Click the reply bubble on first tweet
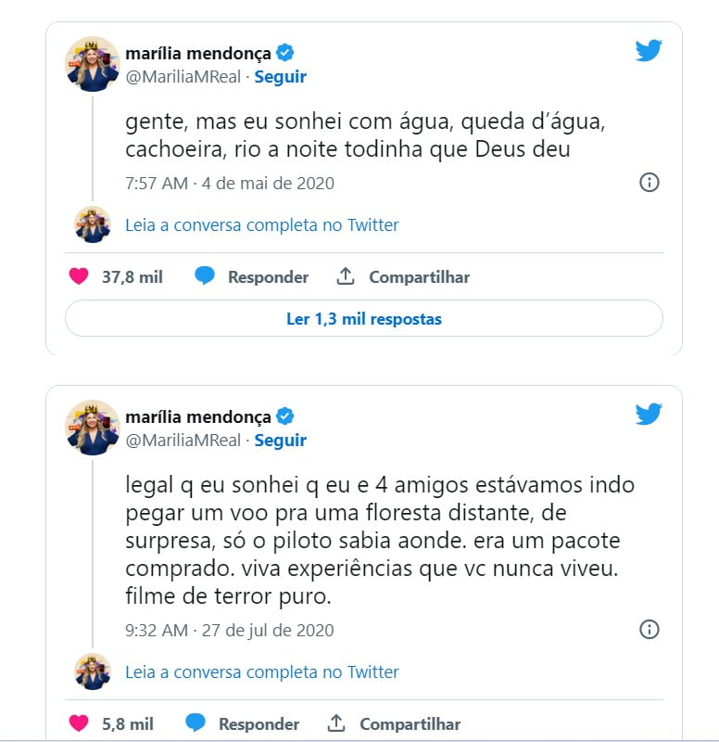719x742 pixels. pos(205,275)
